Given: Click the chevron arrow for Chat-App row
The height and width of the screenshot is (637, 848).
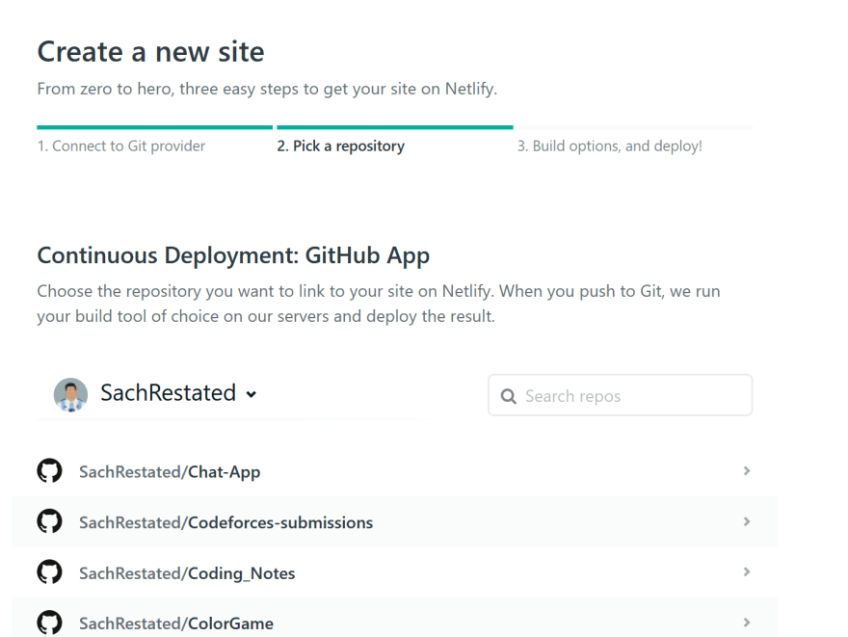Looking at the screenshot, I should coord(746,471).
